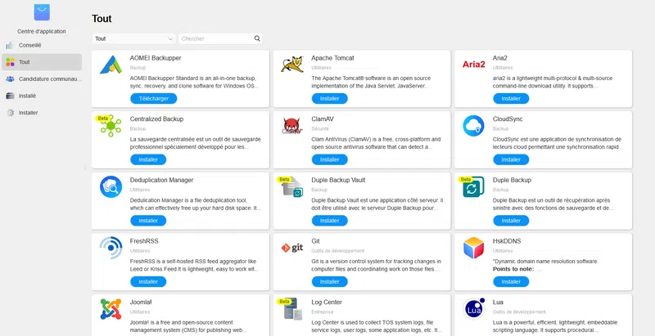
Task: Click the Installer sidebar gear icon
Action: [x=10, y=113]
